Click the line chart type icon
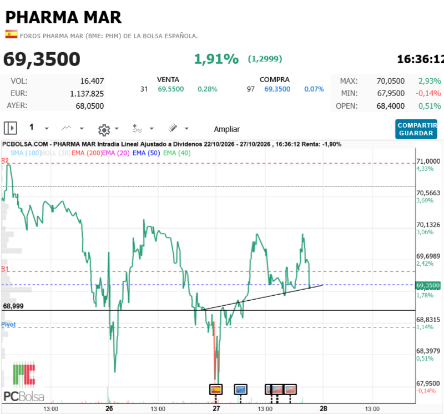This screenshot has width=444, height=414. pyautogui.click(x=67, y=128)
